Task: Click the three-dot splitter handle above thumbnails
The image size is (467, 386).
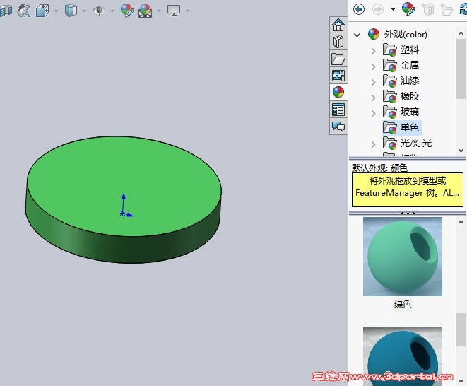Action: tap(408, 214)
